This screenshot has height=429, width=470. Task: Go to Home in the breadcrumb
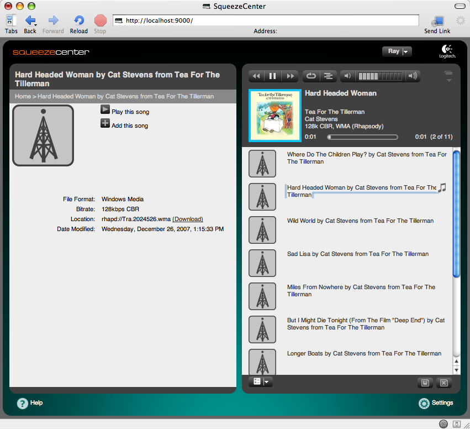pos(23,96)
